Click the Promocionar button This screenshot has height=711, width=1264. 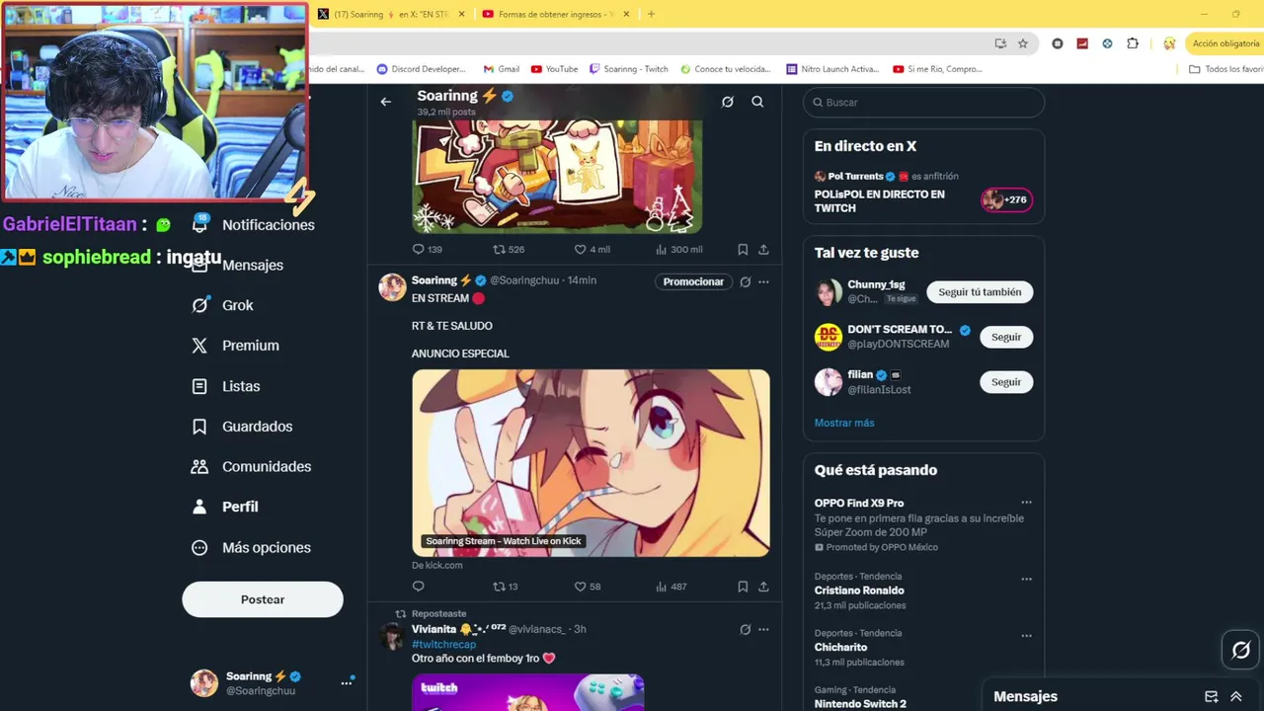tap(693, 281)
